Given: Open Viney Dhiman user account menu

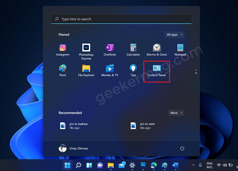Looking at the screenshot, I should tap(73, 148).
